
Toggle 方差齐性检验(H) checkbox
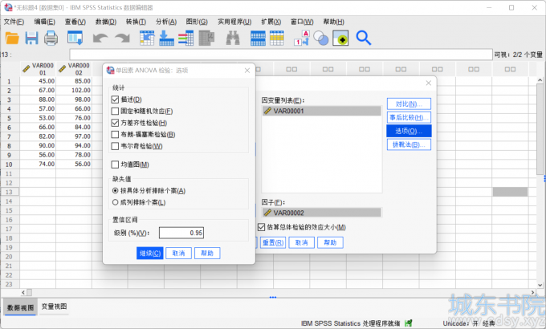[115, 123]
